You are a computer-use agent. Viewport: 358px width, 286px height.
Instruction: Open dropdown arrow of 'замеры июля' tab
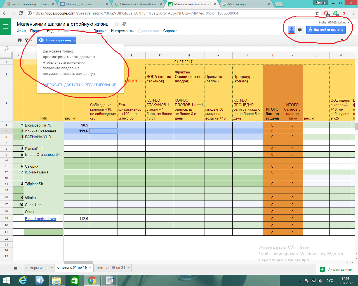click(51, 268)
